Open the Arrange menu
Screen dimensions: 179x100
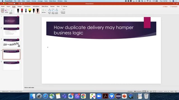point(40,1)
